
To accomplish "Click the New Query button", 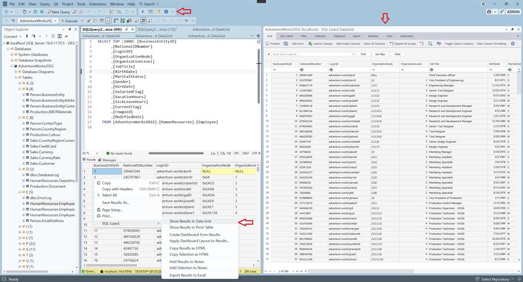I will click(58, 12).
